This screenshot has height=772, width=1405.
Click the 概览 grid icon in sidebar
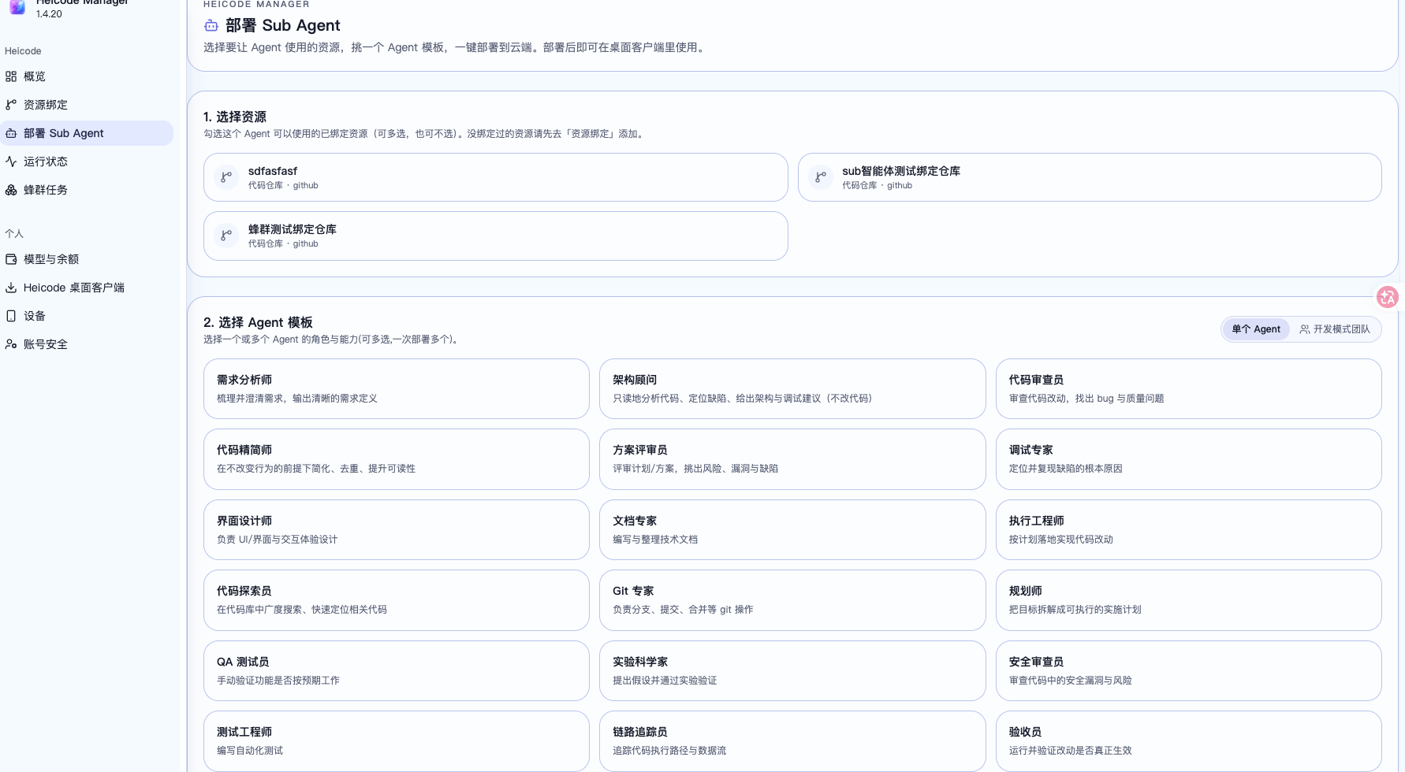click(x=11, y=76)
